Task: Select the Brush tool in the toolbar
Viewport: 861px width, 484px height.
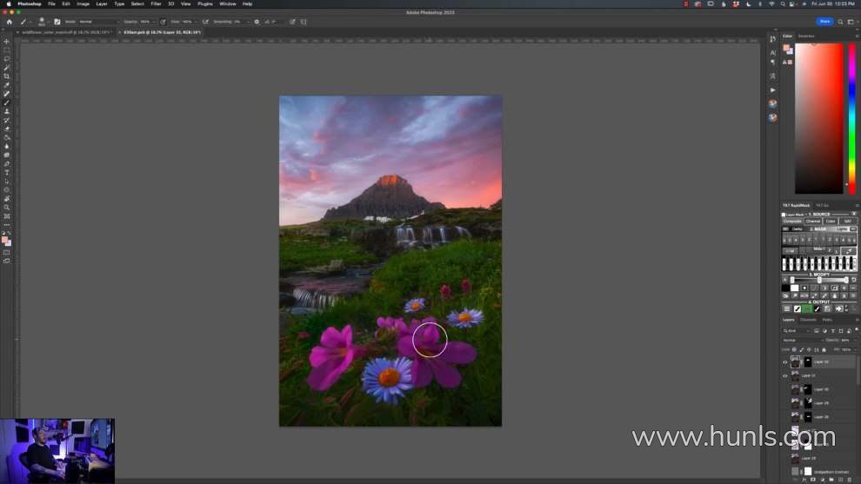Action: (x=6, y=103)
